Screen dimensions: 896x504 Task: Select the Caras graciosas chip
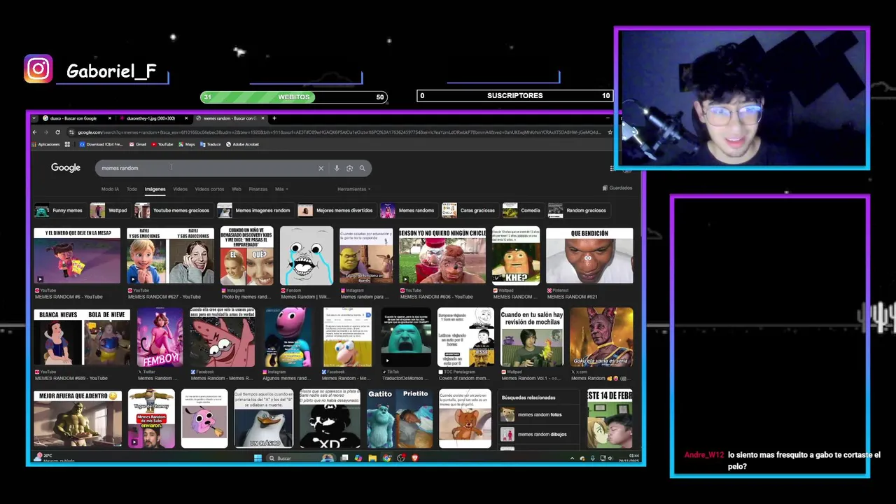470,210
